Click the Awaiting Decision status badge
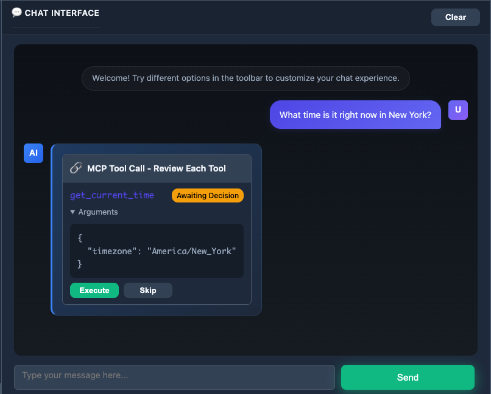Image resolution: width=491 pixels, height=394 pixels. pyautogui.click(x=207, y=196)
